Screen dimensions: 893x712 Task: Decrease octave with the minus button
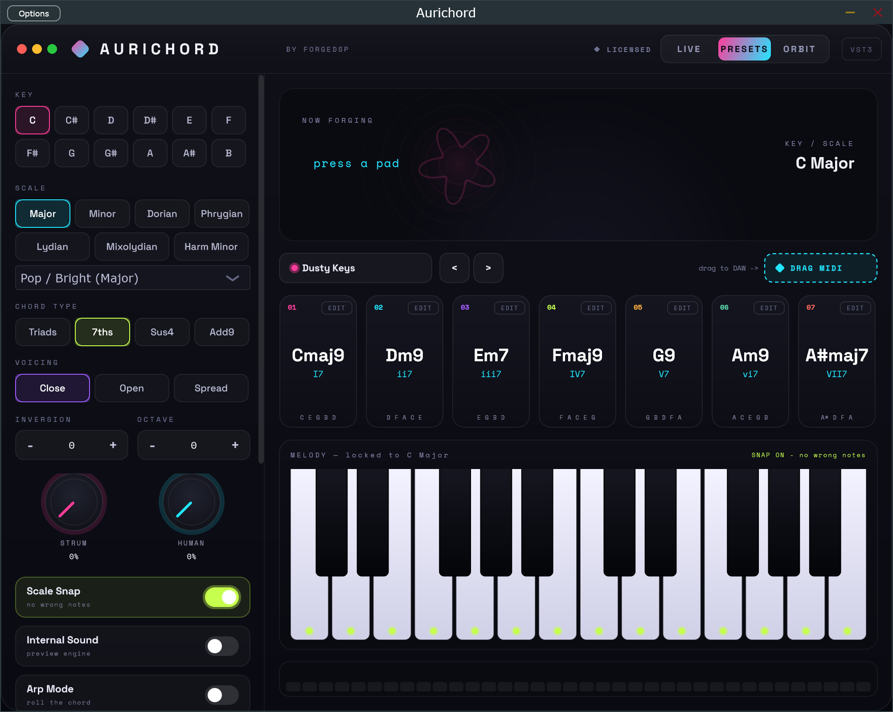pyautogui.click(x=152, y=445)
